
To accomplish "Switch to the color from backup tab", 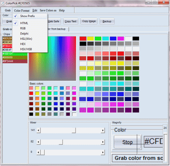I will click(x=58, y=29).
